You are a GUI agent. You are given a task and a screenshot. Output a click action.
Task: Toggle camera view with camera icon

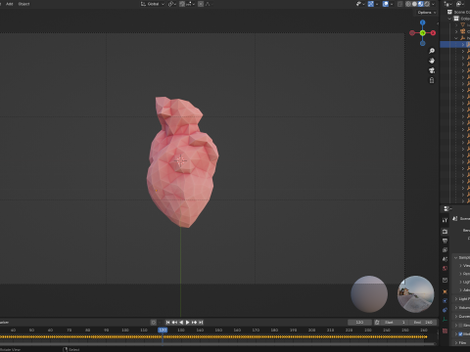(x=432, y=70)
